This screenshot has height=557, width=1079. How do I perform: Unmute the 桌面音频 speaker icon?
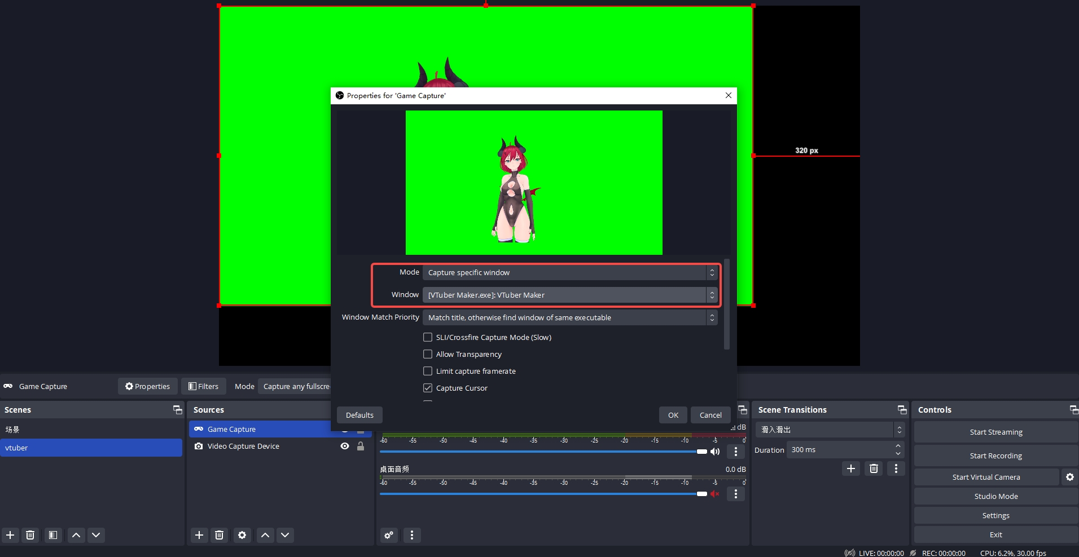click(715, 494)
